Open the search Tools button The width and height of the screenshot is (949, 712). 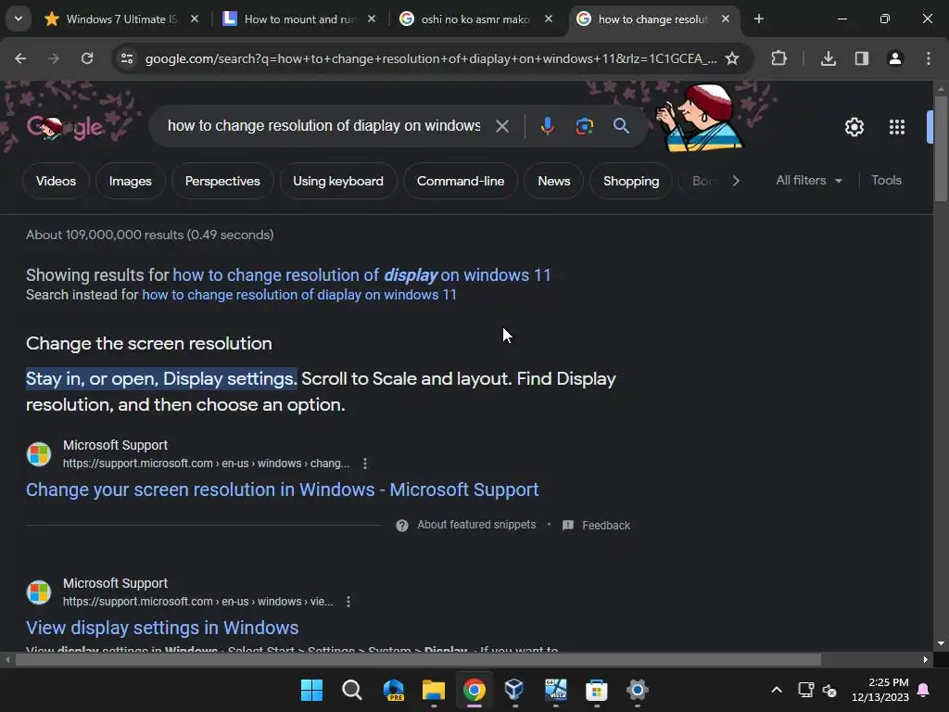886,181
